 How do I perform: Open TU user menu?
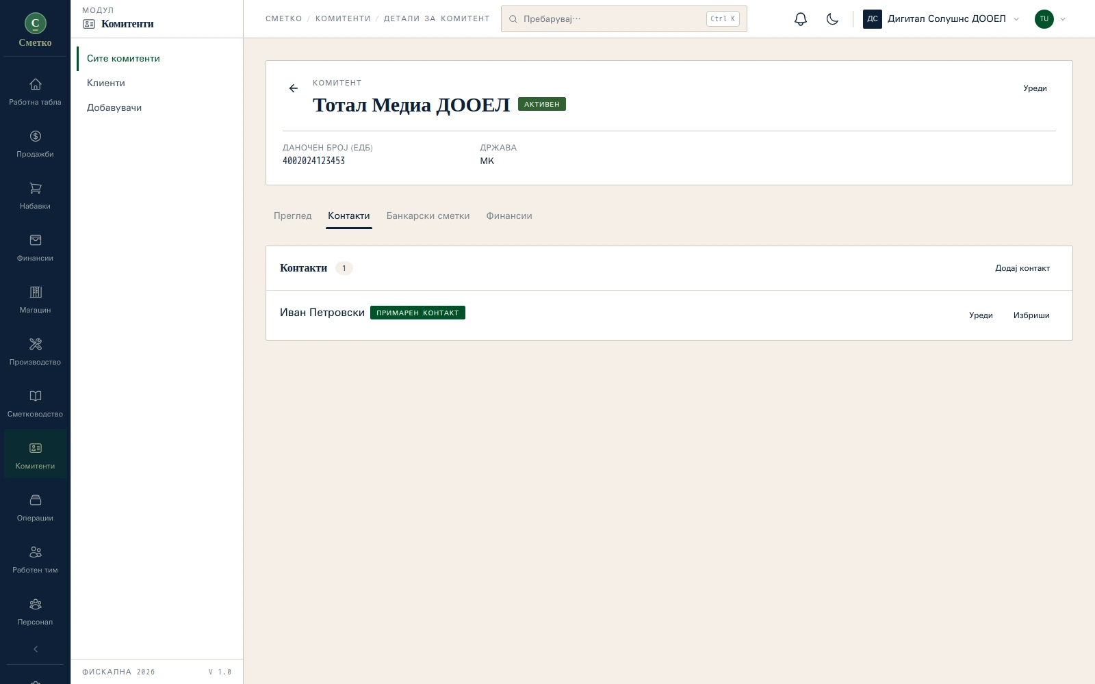[x=1051, y=19]
